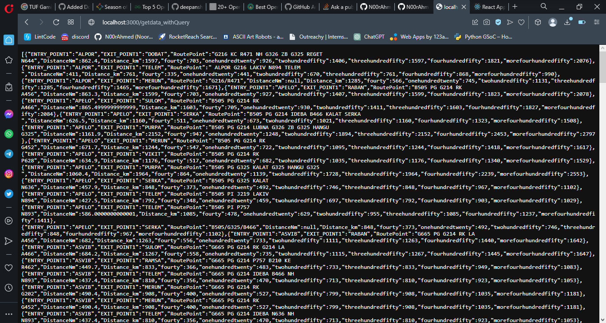Toggle the ad blocker shield in address bar
Screen dimensions: 606x323
pos(498,22)
